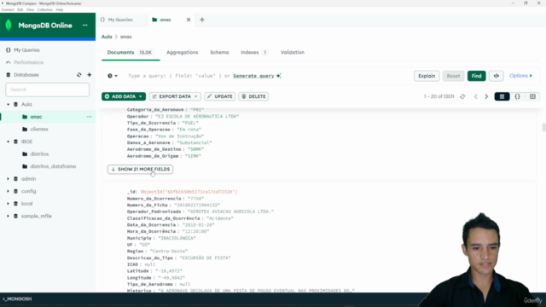Go to next page of documents

point(486,96)
